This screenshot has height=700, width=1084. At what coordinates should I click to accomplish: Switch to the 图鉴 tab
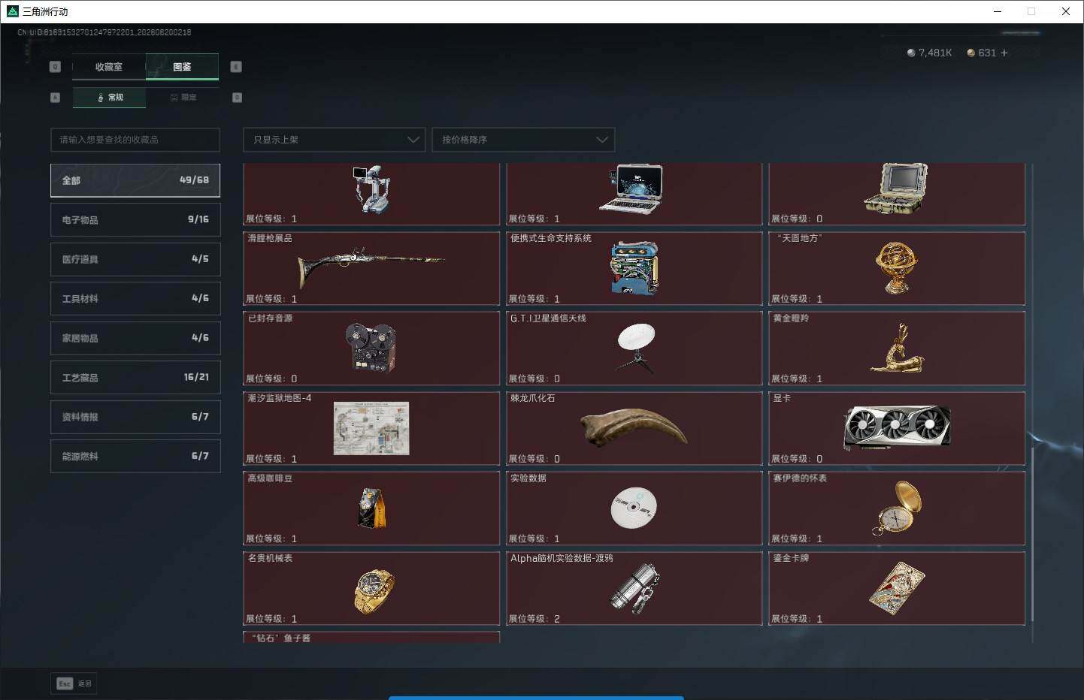tap(182, 67)
